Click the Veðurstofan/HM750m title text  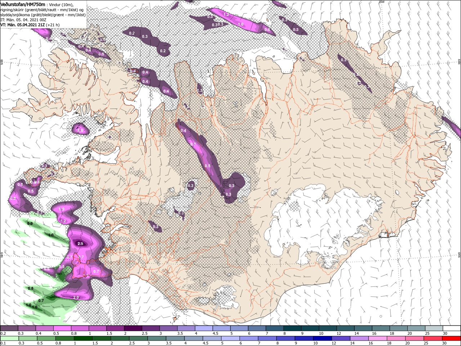tap(23, 4)
